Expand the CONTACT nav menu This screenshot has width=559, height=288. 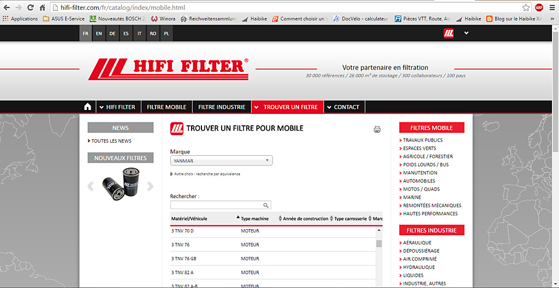coord(344,107)
